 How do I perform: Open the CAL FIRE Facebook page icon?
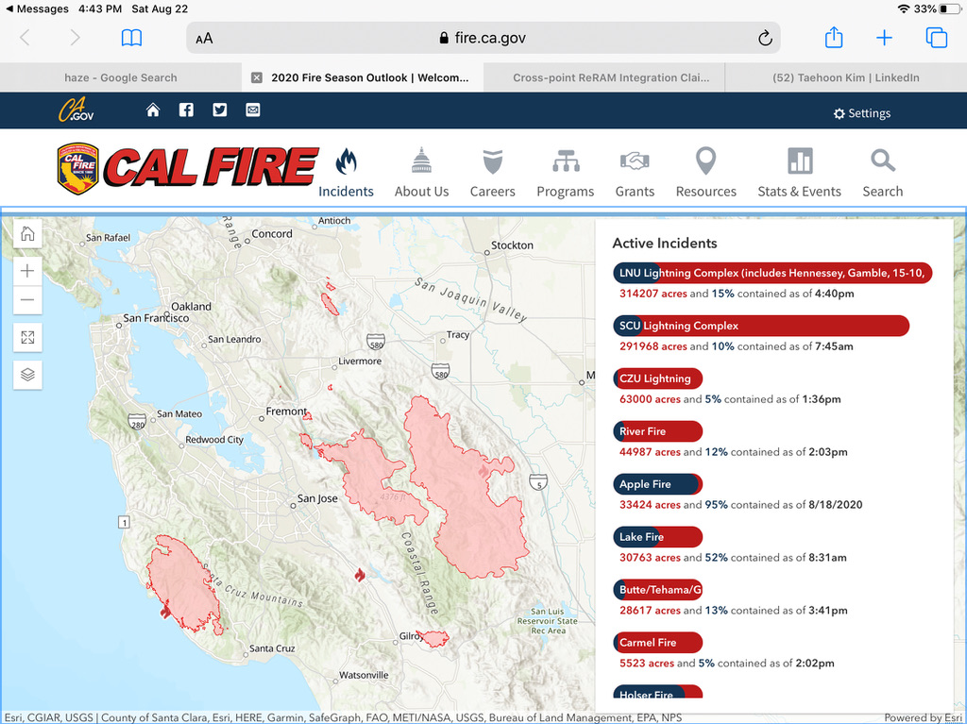point(186,109)
